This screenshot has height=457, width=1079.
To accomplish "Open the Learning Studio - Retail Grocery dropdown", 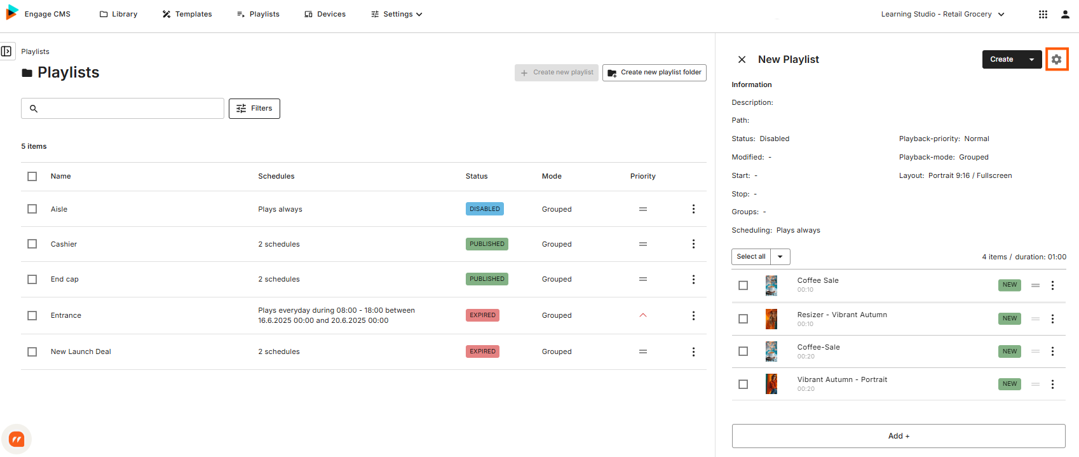I will coord(942,14).
